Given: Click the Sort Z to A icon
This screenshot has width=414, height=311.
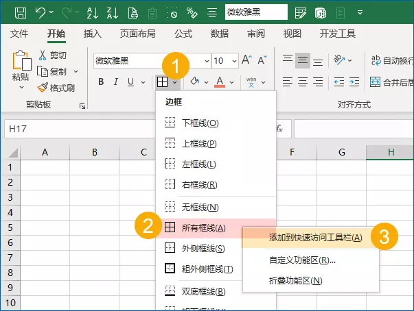Looking at the screenshot, I should (113, 12).
